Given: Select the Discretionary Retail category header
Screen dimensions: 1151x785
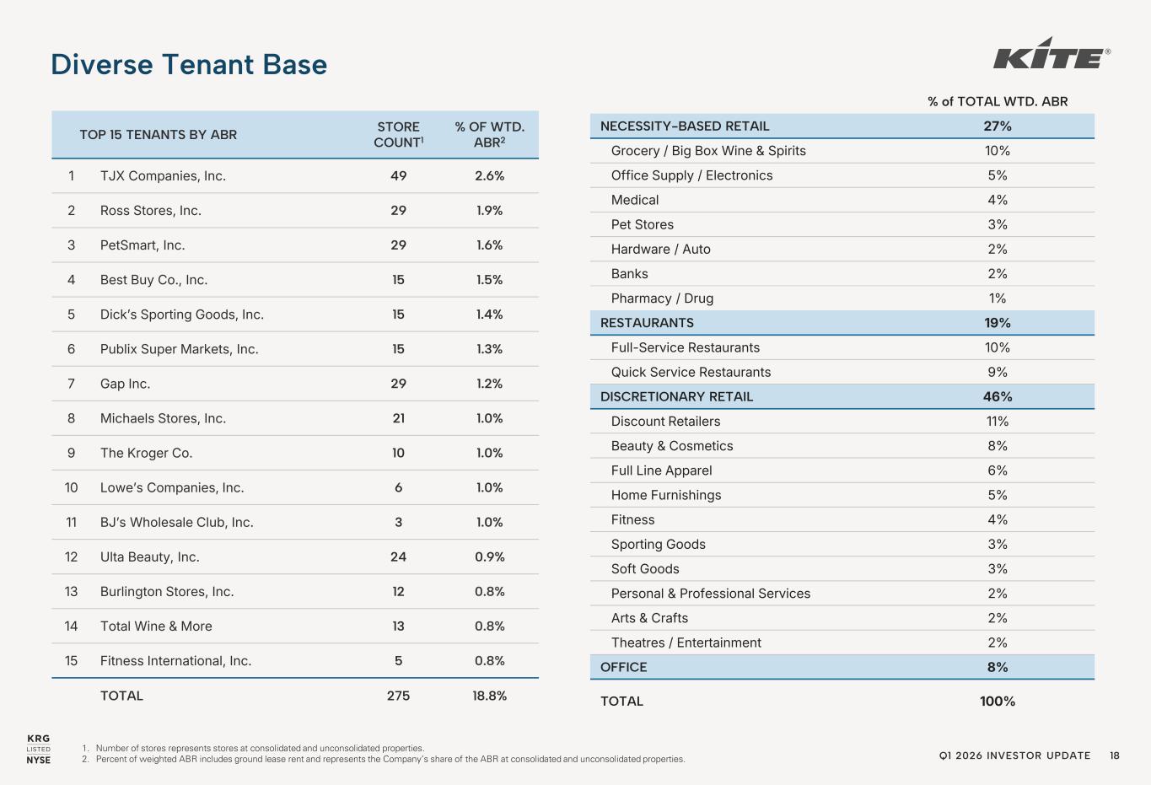Looking at the screenshot, I should [x=676, y=396].
